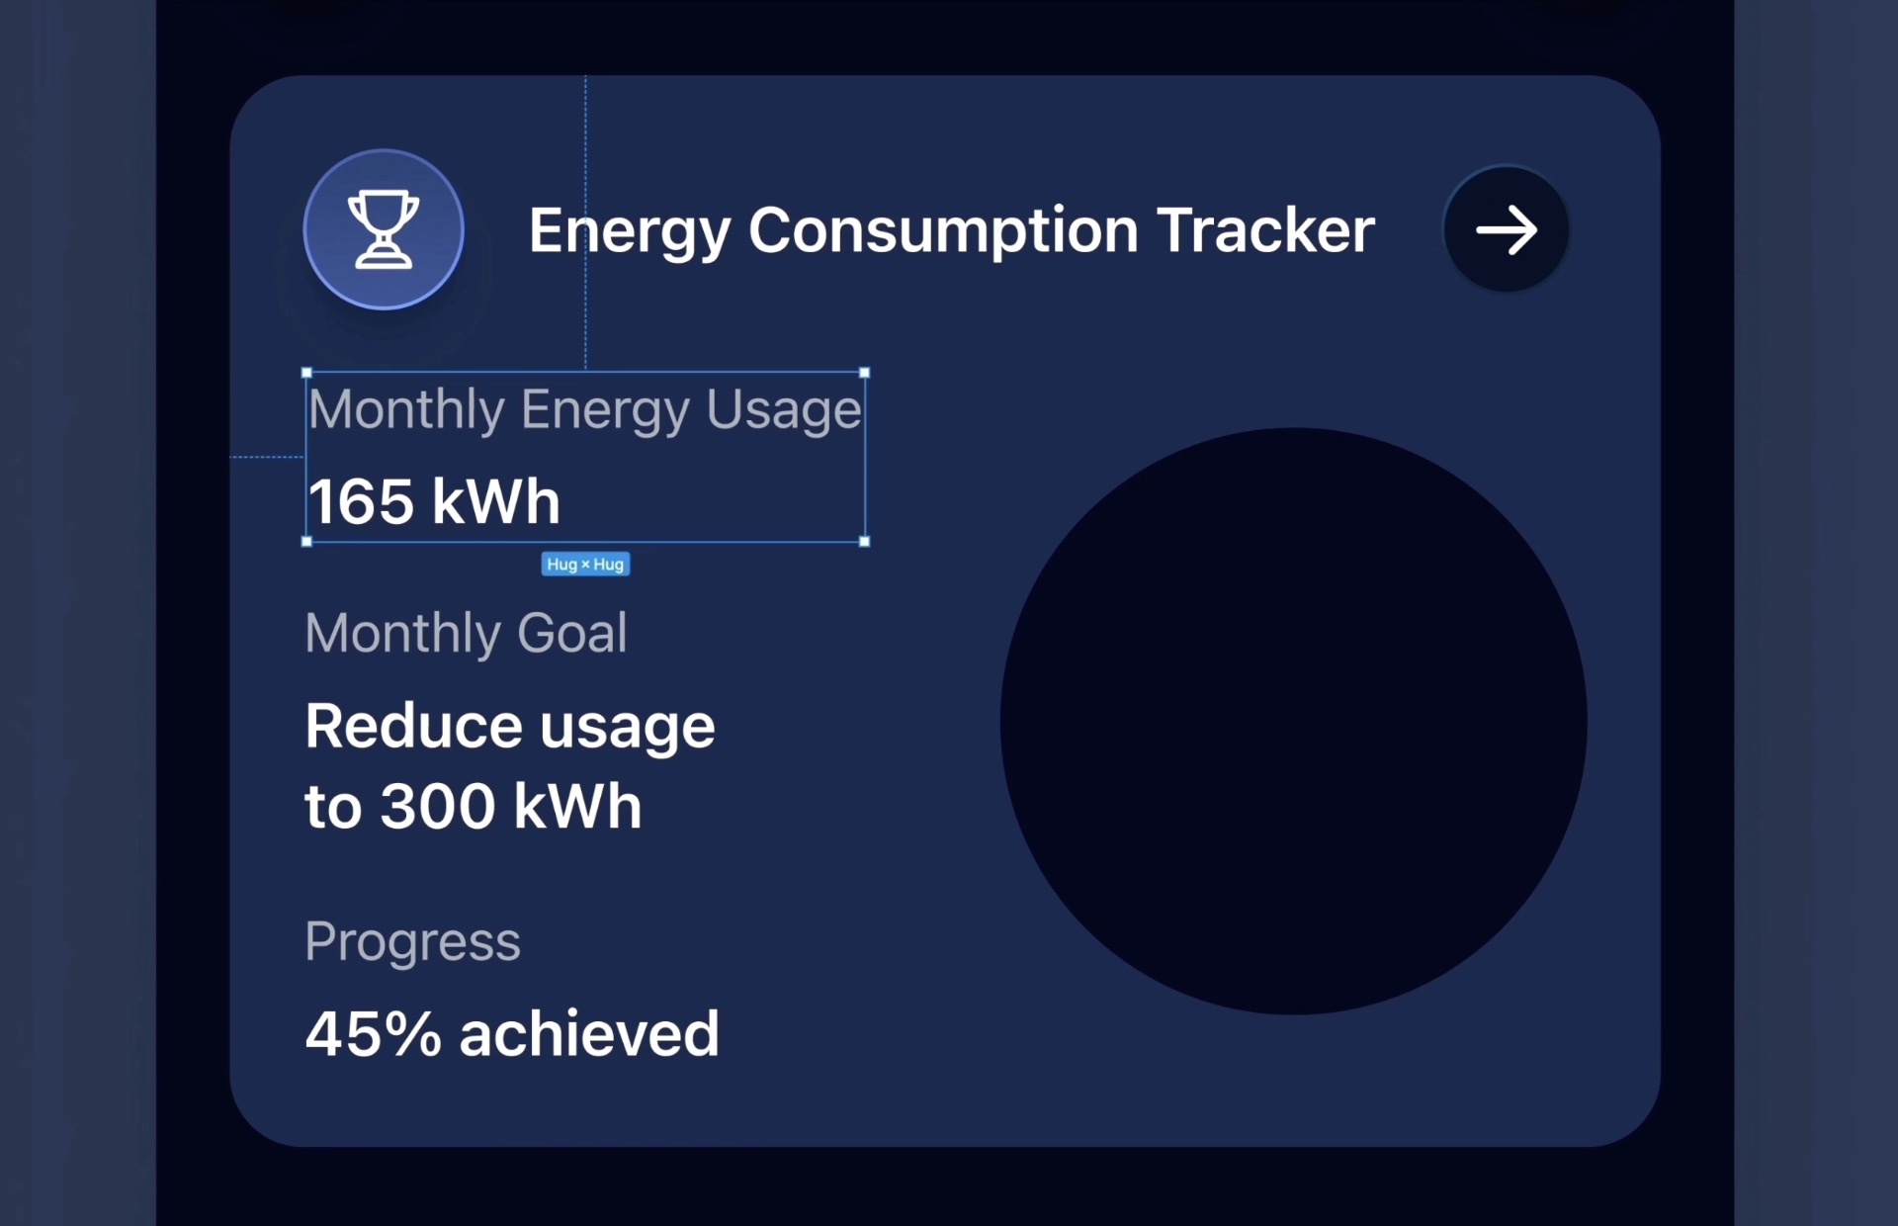Click the bottom-left selection handle
This screenshot has width=1898, height=1226.
pos(306,542)
